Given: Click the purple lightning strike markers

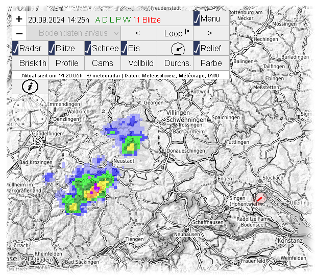Looking at the screenshot, I should [x=95, y=188].
